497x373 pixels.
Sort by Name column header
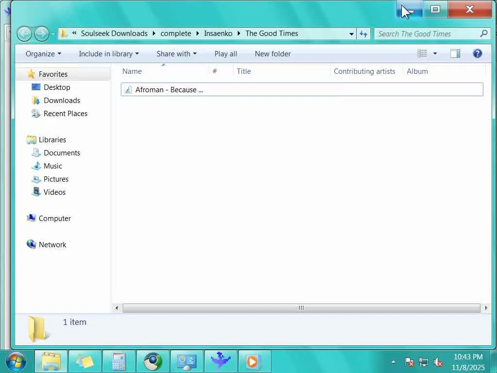(164, 71)
